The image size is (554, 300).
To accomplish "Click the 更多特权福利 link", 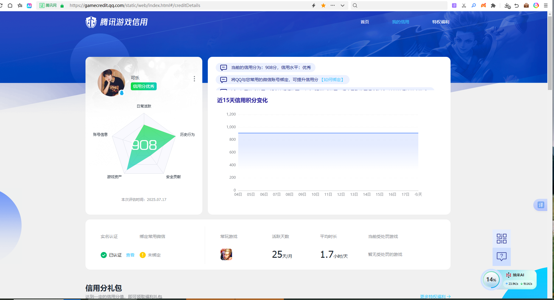I will [x=435, y=297].
